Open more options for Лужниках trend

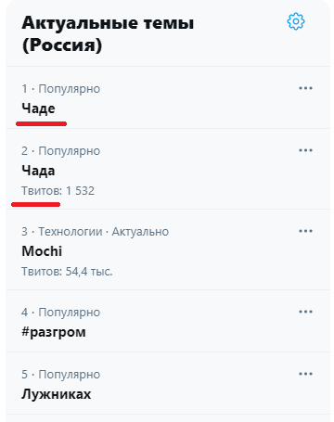305,374
